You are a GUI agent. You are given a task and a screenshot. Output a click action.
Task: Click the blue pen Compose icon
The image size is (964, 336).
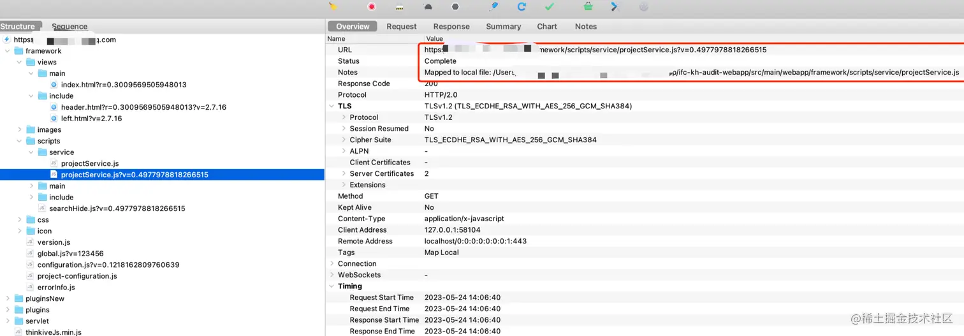point(493,6)
